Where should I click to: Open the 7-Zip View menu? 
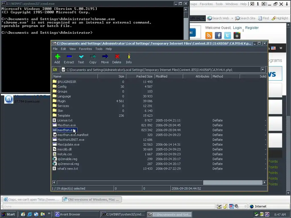click(72, 49)
